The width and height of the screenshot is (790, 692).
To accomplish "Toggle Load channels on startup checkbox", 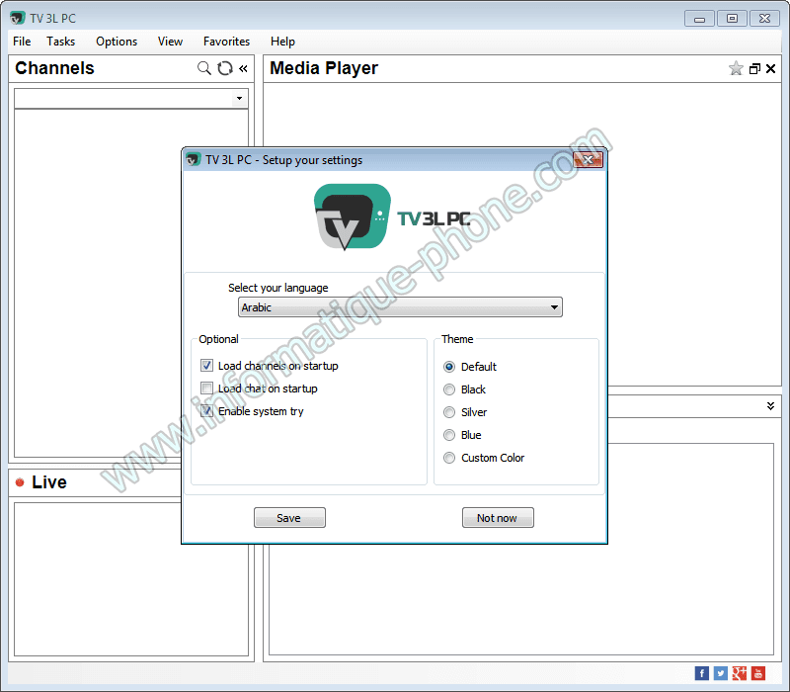I will (206, 365).
